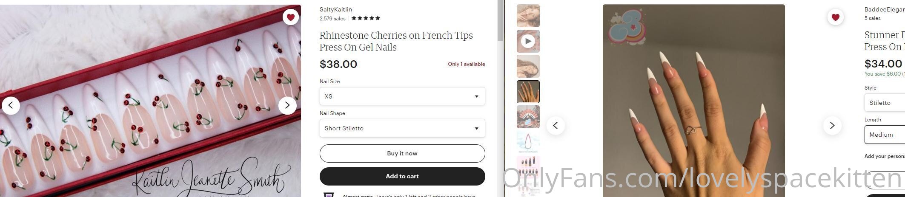The image size is (905, 197).
Task: Show next photo of French tip hand
Action: coord(832,125)
